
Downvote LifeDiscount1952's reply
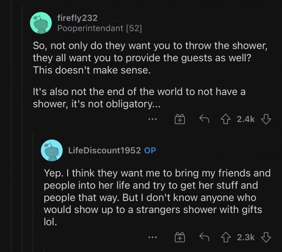(266, 238)
